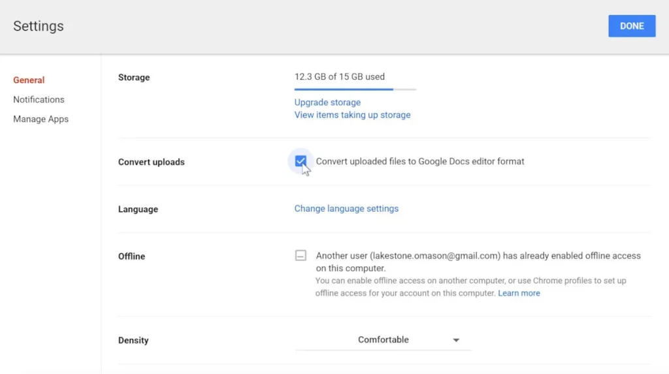This screenshot has height=374, width=669.
Task: Open the Manage Apps tab
Action: pos(41,119)
